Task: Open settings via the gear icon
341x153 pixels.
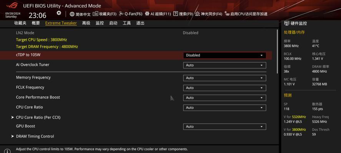Action: pos(59,13)
